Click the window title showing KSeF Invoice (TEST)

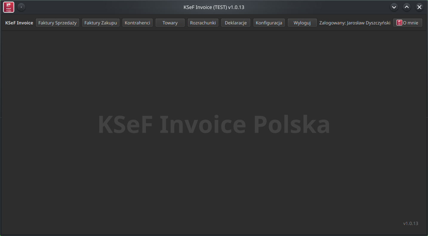pos(214,7)
